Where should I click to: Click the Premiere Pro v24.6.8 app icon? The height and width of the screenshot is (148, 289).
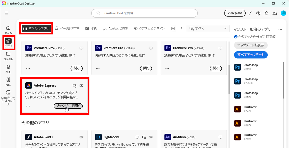pyautogui.click(x=98, y=48)
